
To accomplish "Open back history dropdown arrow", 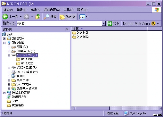I will click(x=21, y=17).
